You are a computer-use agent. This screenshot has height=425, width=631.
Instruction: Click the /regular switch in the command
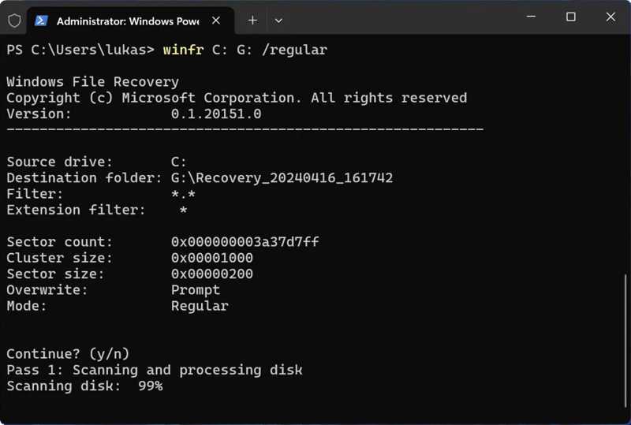(294, 50)
